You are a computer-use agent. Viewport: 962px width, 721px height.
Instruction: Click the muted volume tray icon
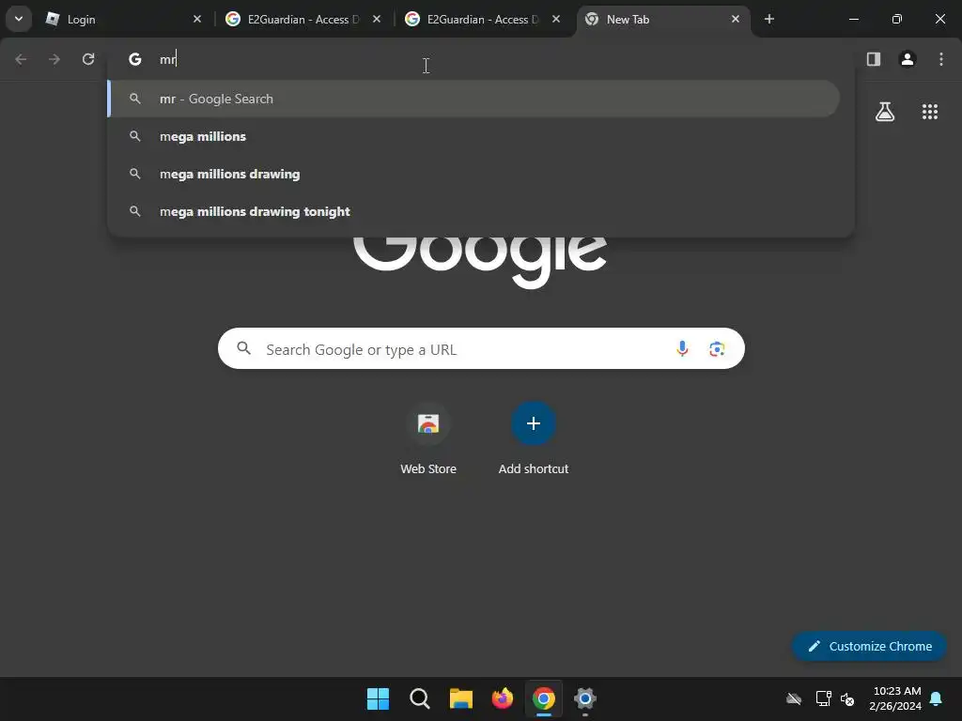point(848,698)
